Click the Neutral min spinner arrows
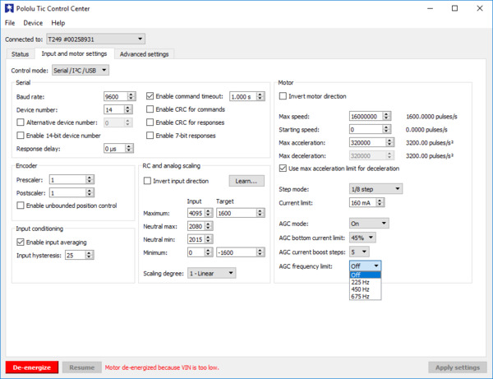The width and height of the screenshot is (493, 379). point(209,239)
